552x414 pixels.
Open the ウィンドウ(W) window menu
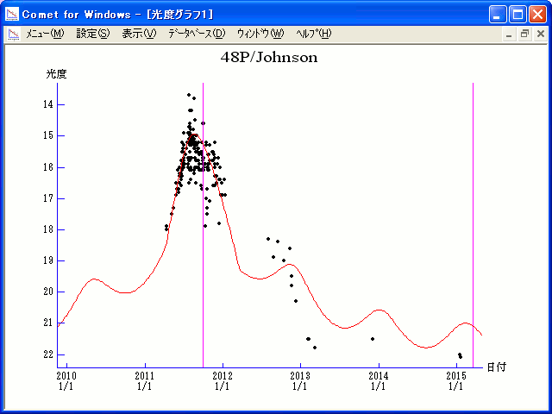coord(260,34)
